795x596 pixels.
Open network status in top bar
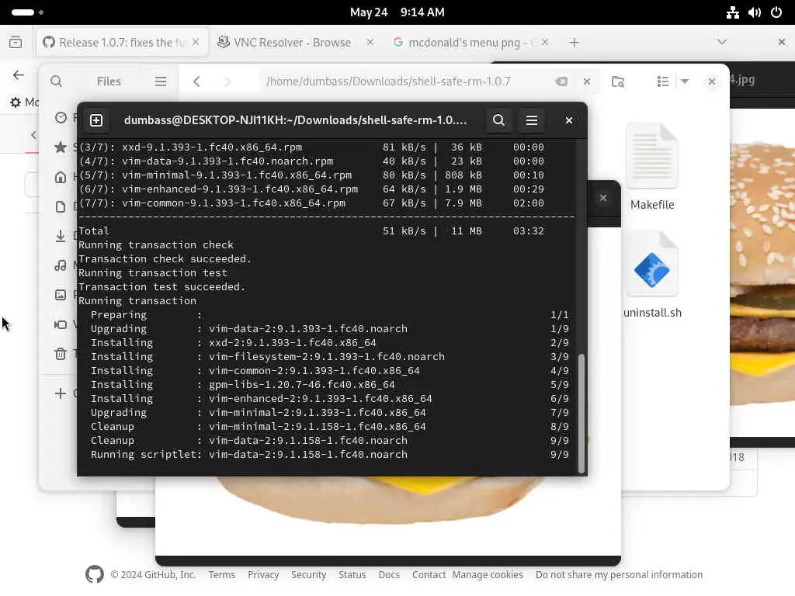pyautogui.click(x=732, y=12)
